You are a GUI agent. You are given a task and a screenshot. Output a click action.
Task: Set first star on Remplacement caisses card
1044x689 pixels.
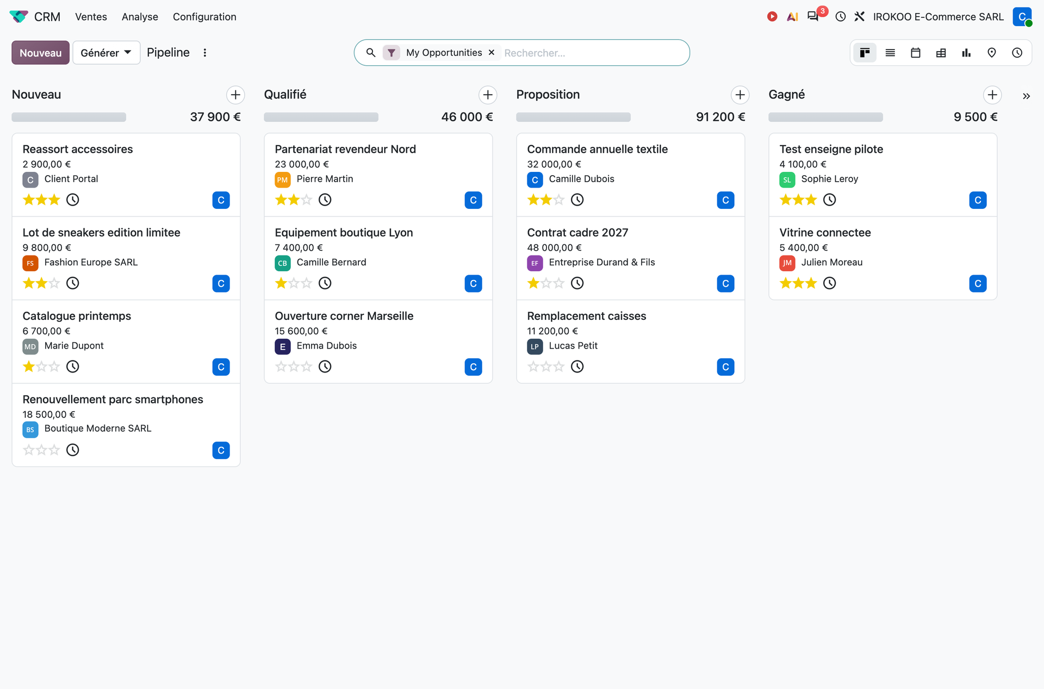(x=533, y=366)
